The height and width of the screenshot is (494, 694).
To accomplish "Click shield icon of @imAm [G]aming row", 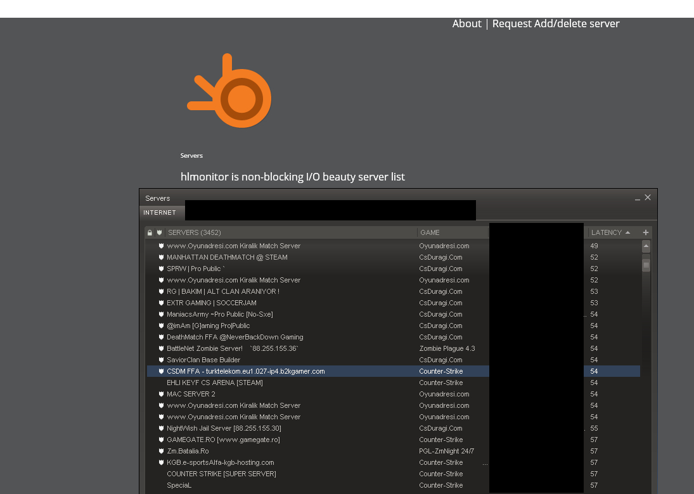I will pos(161,326).
